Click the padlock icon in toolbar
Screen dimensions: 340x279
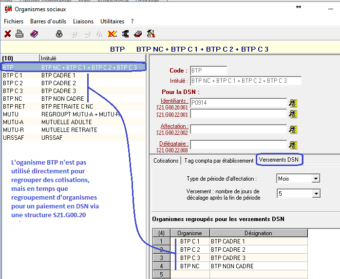pyautogui.click(x=59, y=34)
